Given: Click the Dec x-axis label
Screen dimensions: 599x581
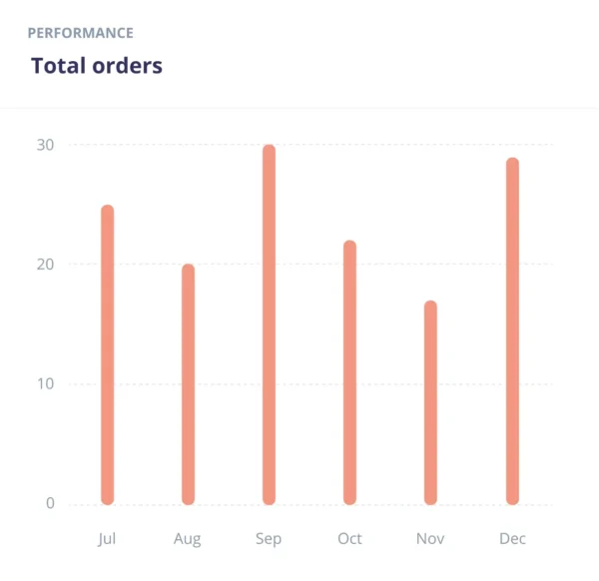Looking at the screenshot, I should click(x=512, y=538).
